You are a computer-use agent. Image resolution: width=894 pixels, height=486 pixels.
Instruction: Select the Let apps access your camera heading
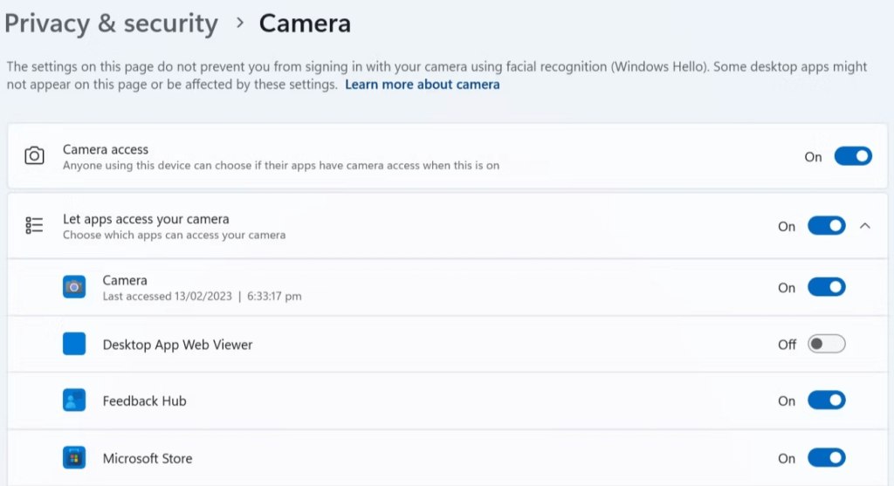(146, 219)
